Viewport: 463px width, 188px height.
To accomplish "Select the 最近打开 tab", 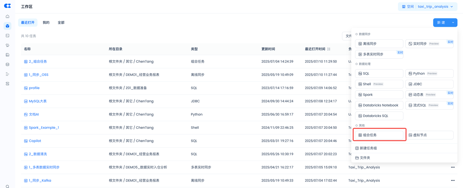I will [x=28, y=23].
